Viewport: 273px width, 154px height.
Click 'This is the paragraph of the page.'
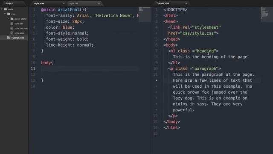[x=214, y=74]
